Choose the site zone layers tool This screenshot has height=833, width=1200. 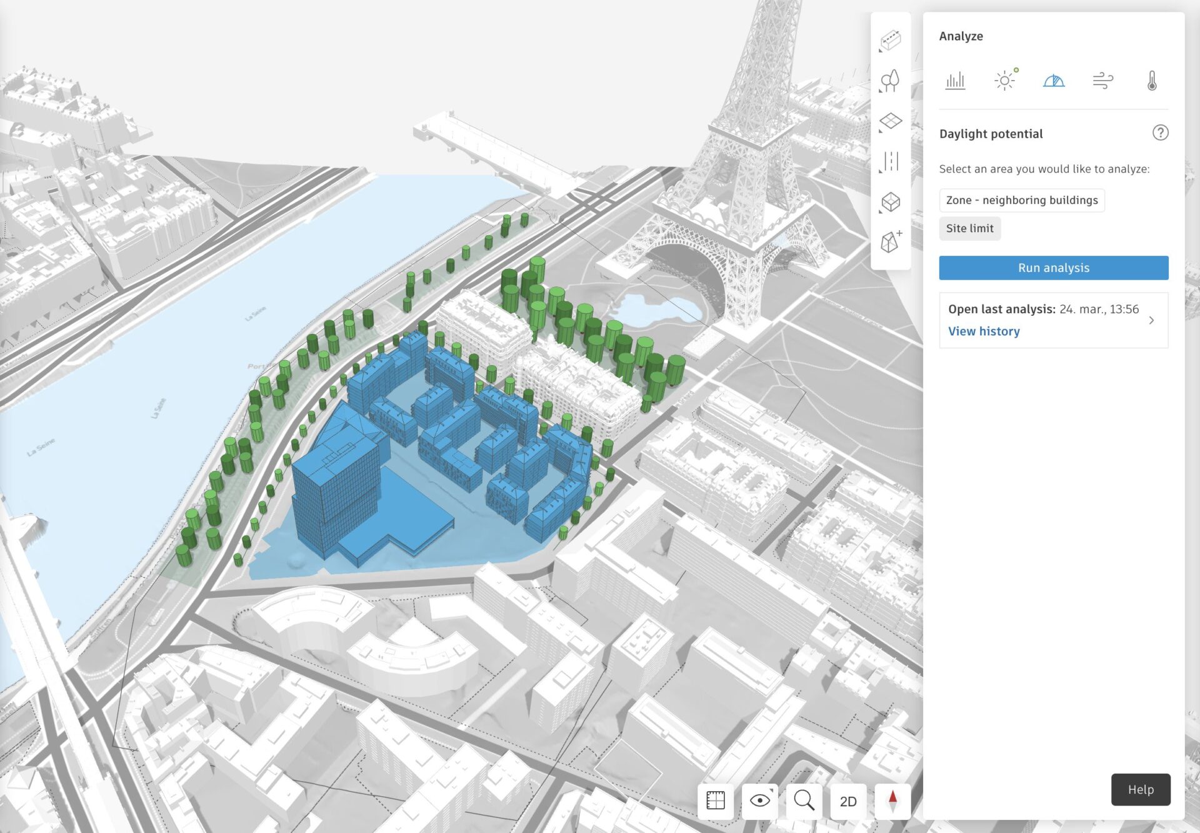coord(890,121)
